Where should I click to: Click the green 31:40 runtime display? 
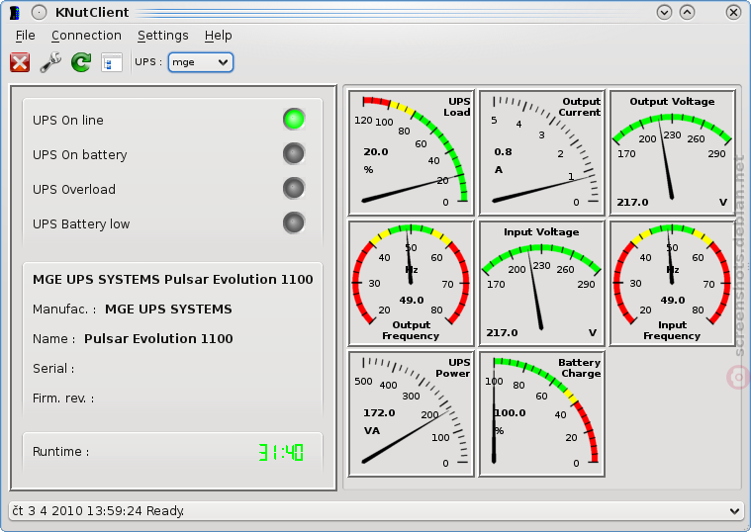[281, 452]
